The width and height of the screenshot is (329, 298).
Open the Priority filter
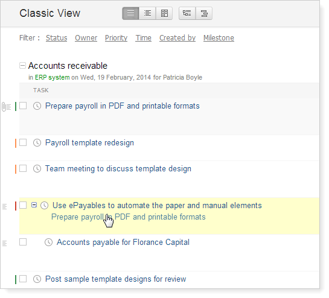(116, 38)
